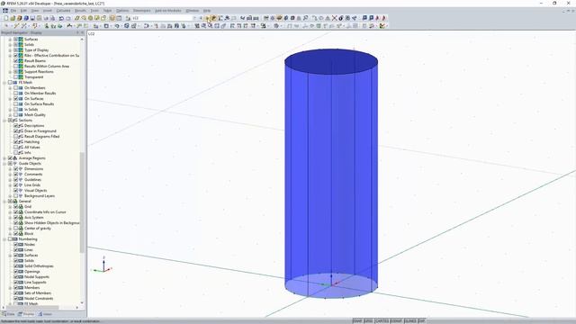
Task: Click the first icon in the second toolbar
Action: click(6, 26)
